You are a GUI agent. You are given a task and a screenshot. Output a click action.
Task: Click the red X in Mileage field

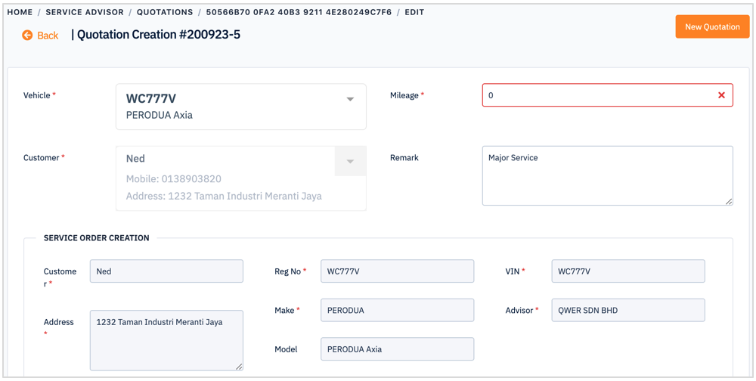click(721, 95)
